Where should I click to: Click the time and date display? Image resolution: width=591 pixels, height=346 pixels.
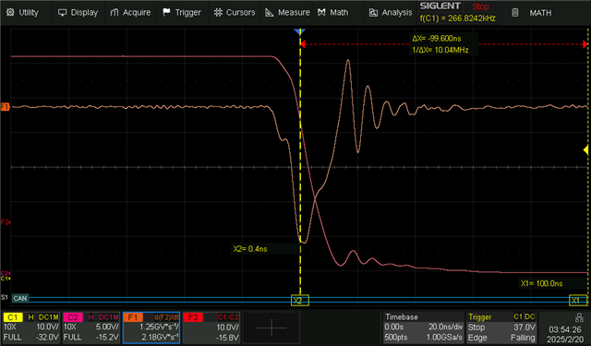[x=564, y=334]
